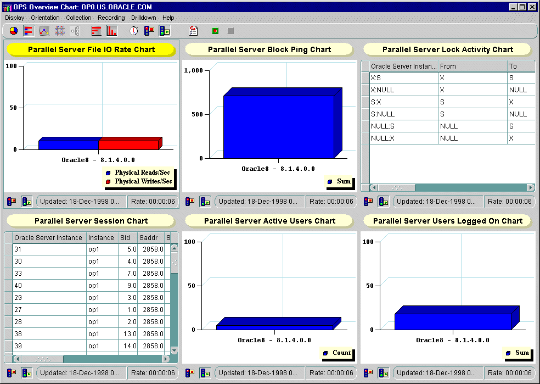The image size is (540, 384).
Task: Select the pie chart display icon
Action: [x=14, y=31]
